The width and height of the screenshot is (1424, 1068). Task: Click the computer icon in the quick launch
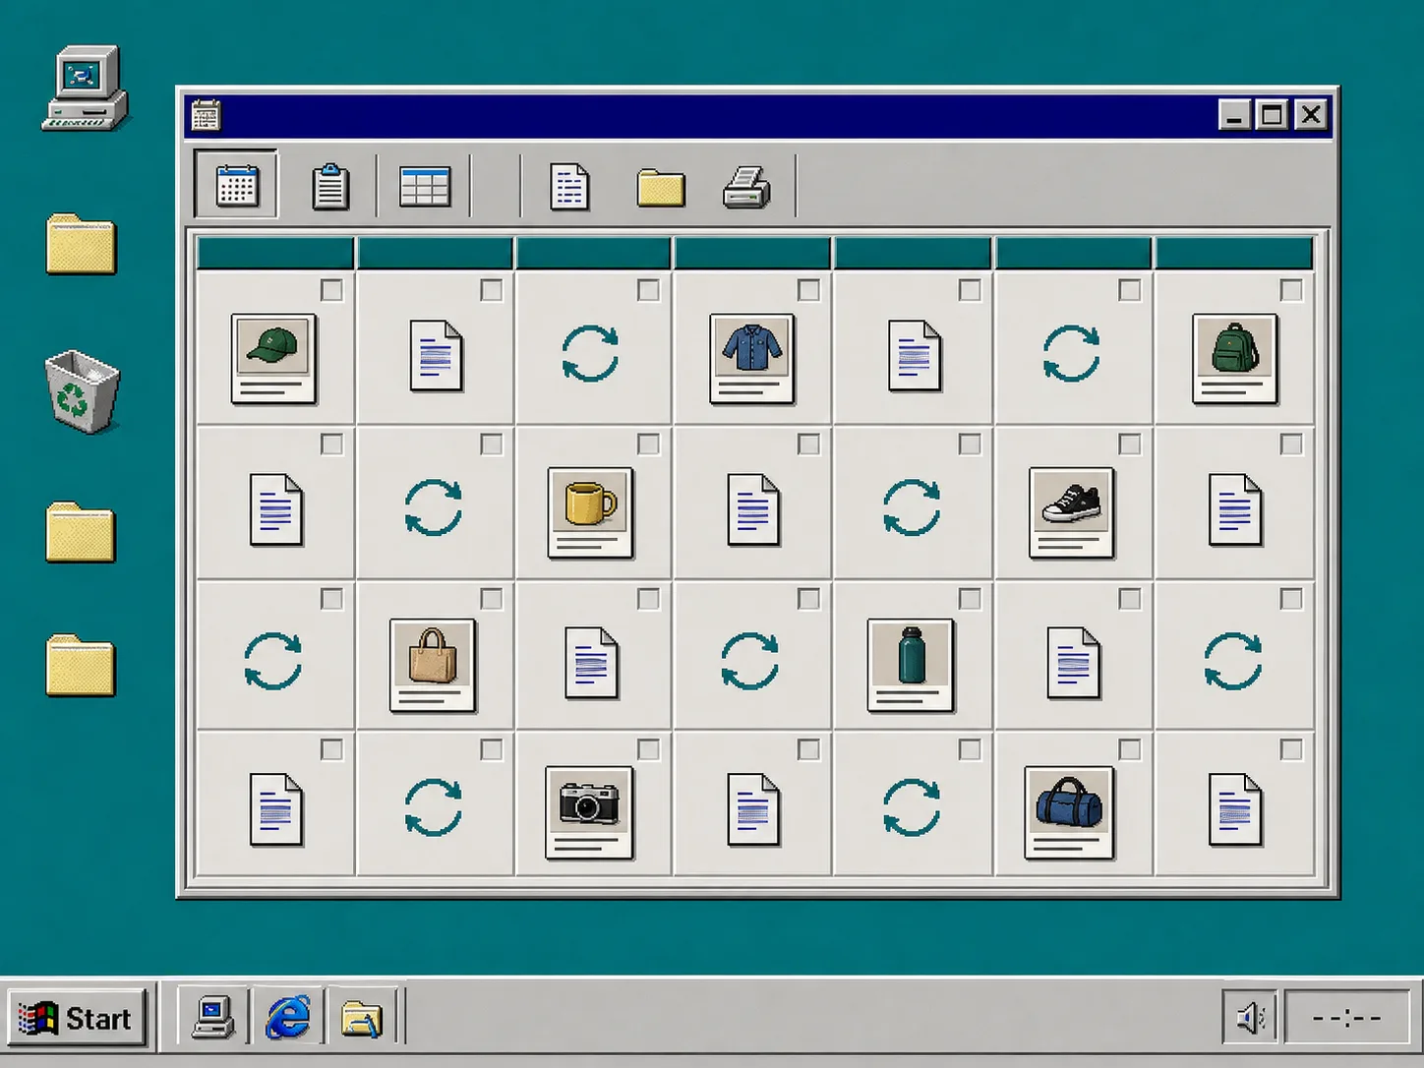213,1018
